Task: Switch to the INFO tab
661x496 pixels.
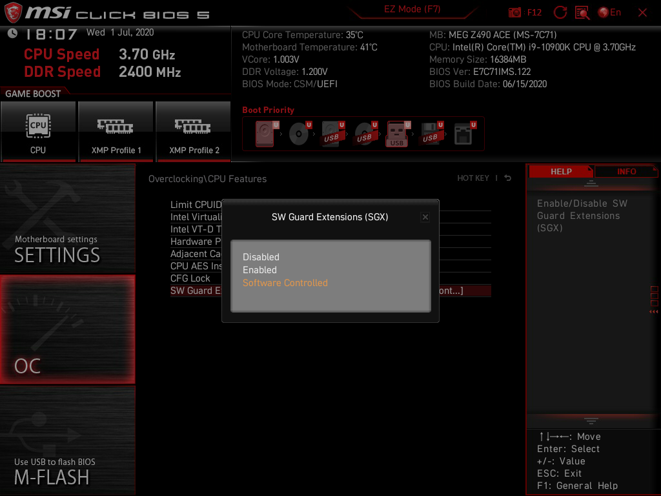Action: 625,171
